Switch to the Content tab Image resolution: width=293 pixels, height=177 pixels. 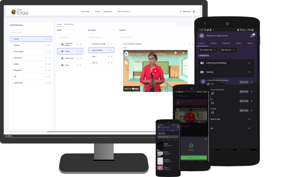click(x=59, y=24)
